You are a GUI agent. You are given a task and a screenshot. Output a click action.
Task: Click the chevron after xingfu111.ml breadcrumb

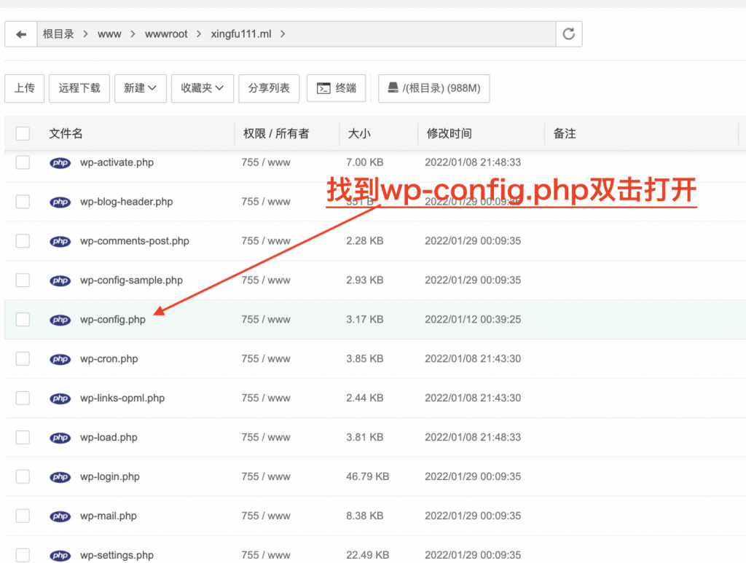click(283, 34)
